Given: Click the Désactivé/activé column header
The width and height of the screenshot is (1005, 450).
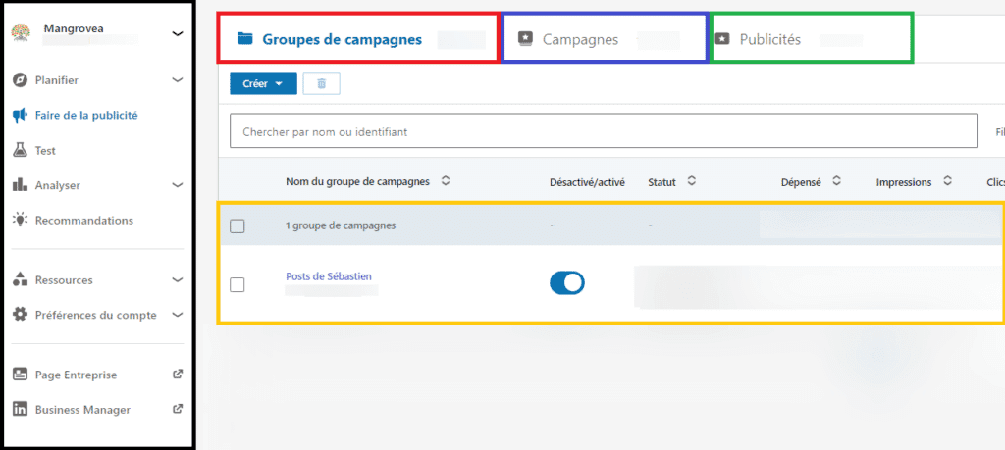Looking at the screenshot, I should pos(587,182).
